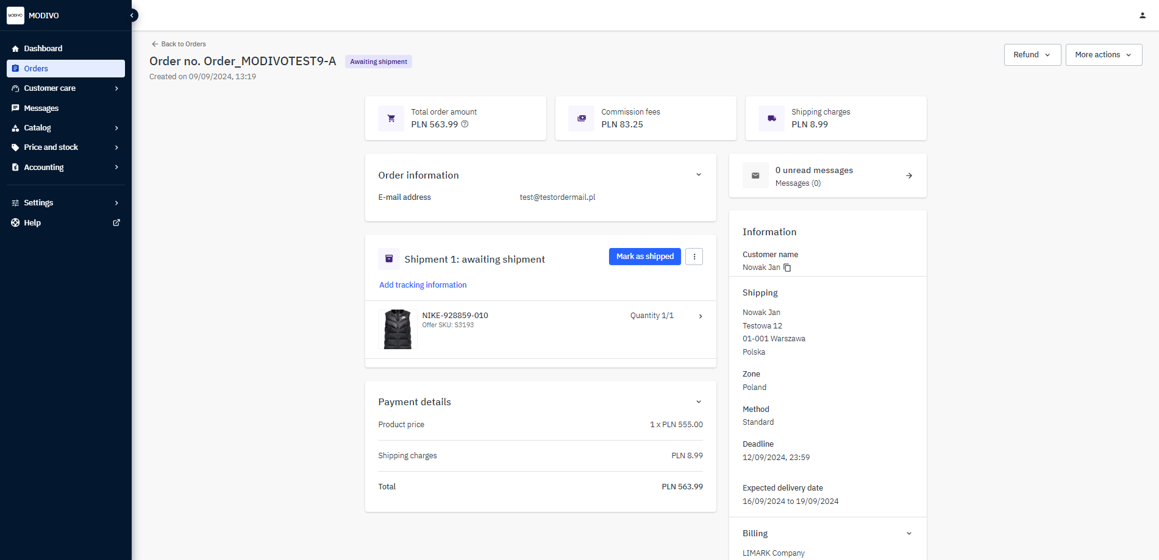Screen dimensions: 1159x560
Task: Click the shipment box icon
Action: coord(389,259)
